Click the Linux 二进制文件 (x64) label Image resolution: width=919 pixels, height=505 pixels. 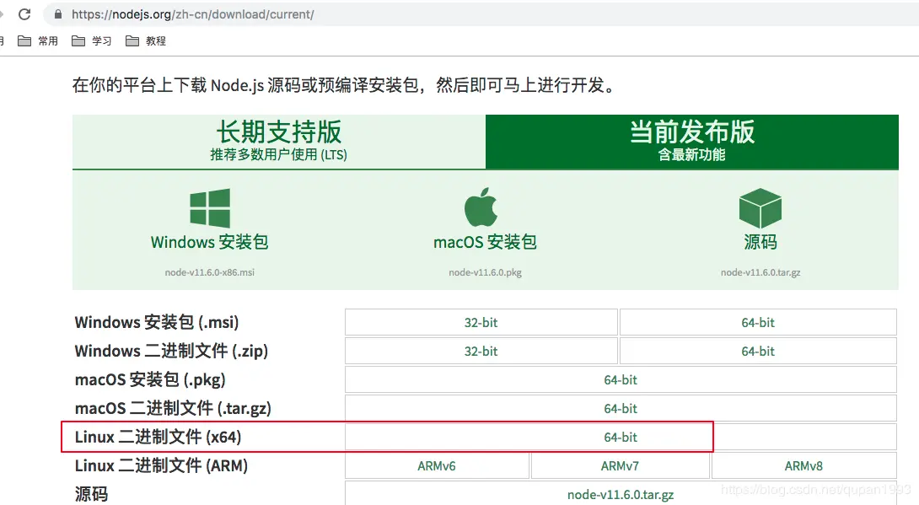159,437
